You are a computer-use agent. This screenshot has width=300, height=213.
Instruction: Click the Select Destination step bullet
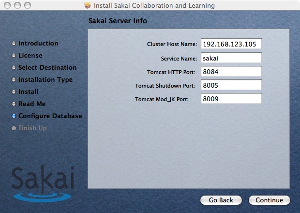(14, 68)
